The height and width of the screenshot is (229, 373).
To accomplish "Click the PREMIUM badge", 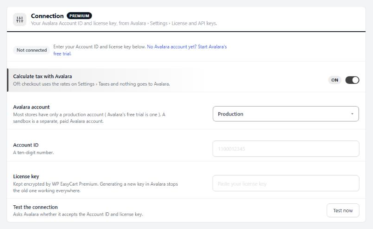I will (79, 16).
